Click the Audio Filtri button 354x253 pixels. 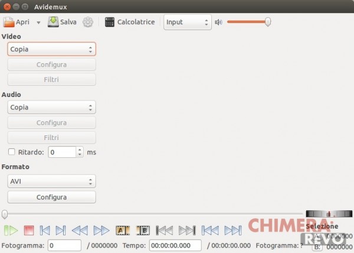point(51,138)
